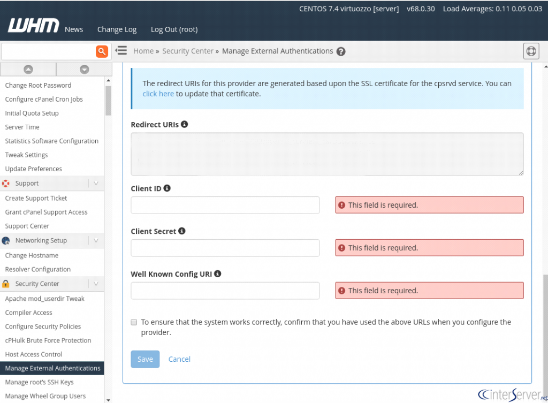Collapse the Security Center section chevron
This screenshot has width=548, height=403.
96,284
